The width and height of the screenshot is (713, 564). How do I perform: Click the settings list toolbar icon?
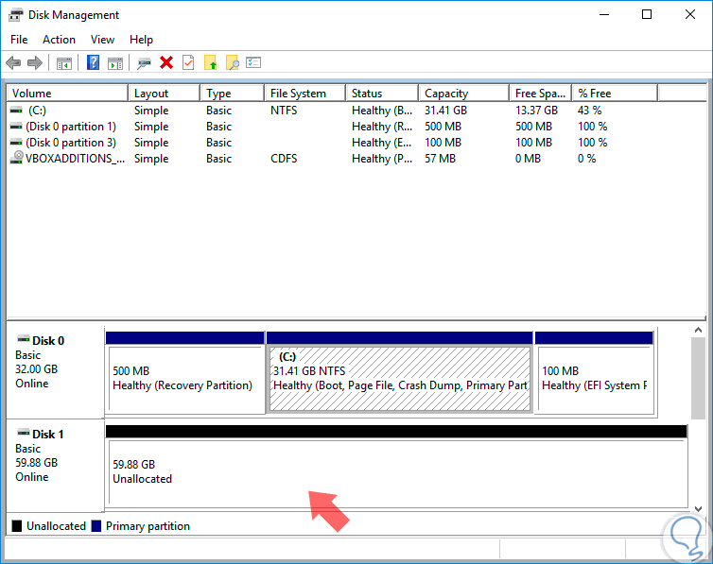(x=253, y=62)
